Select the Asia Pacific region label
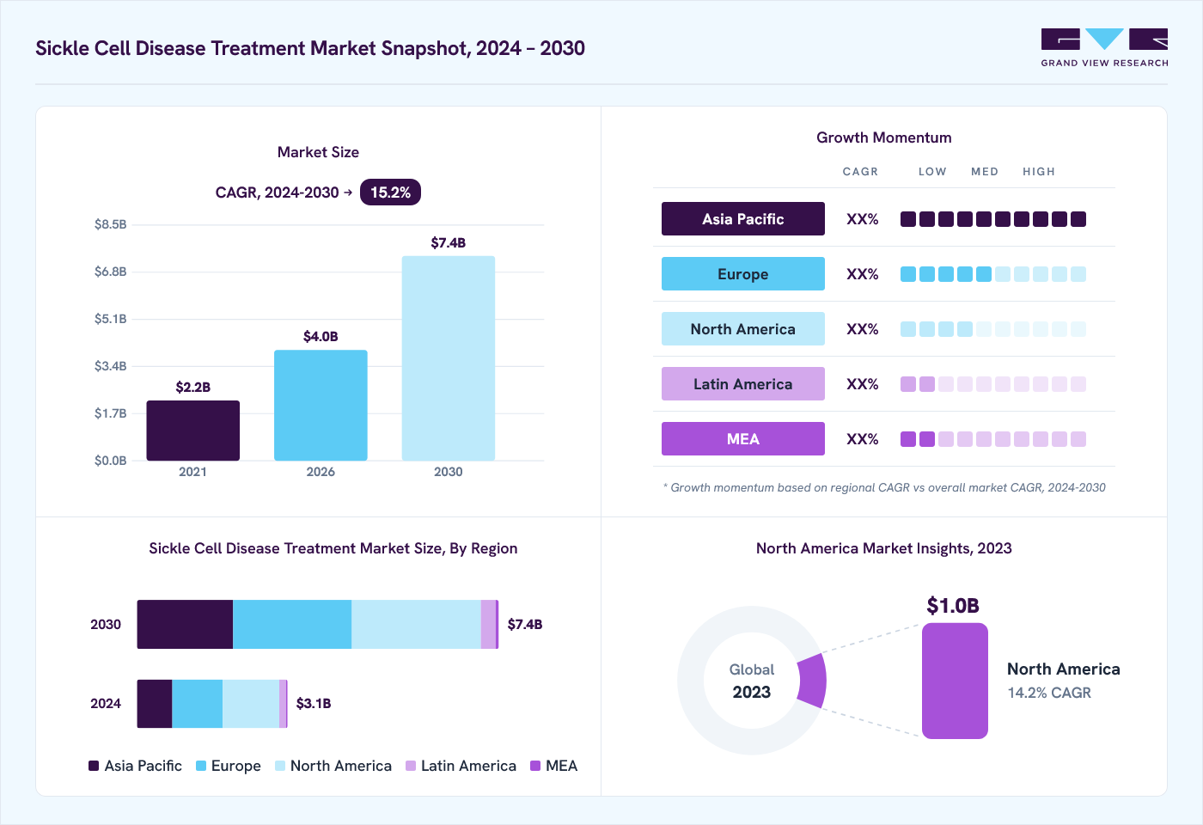Image resolution: width=1203 pixels, height=825 pixels. (x=743, y=219)
